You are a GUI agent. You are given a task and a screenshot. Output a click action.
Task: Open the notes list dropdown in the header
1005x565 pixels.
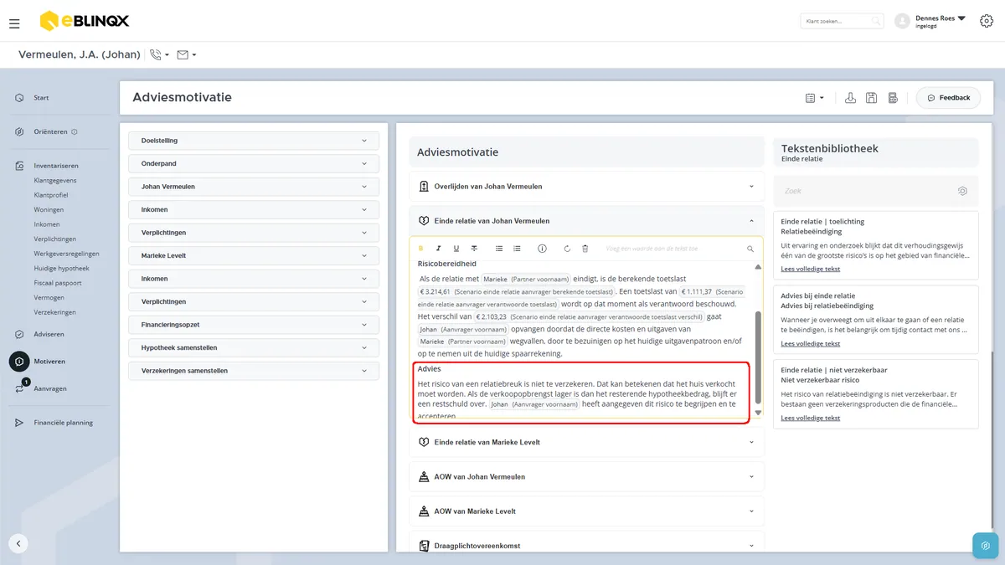coord(814,98)
